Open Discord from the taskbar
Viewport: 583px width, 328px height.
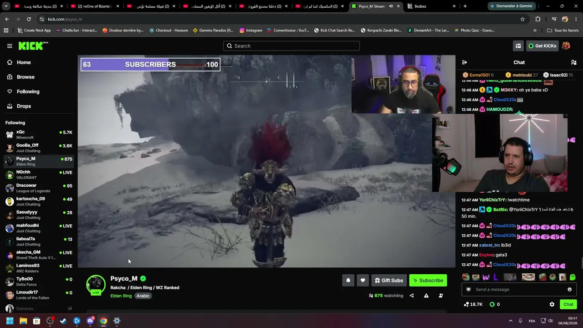90,321
